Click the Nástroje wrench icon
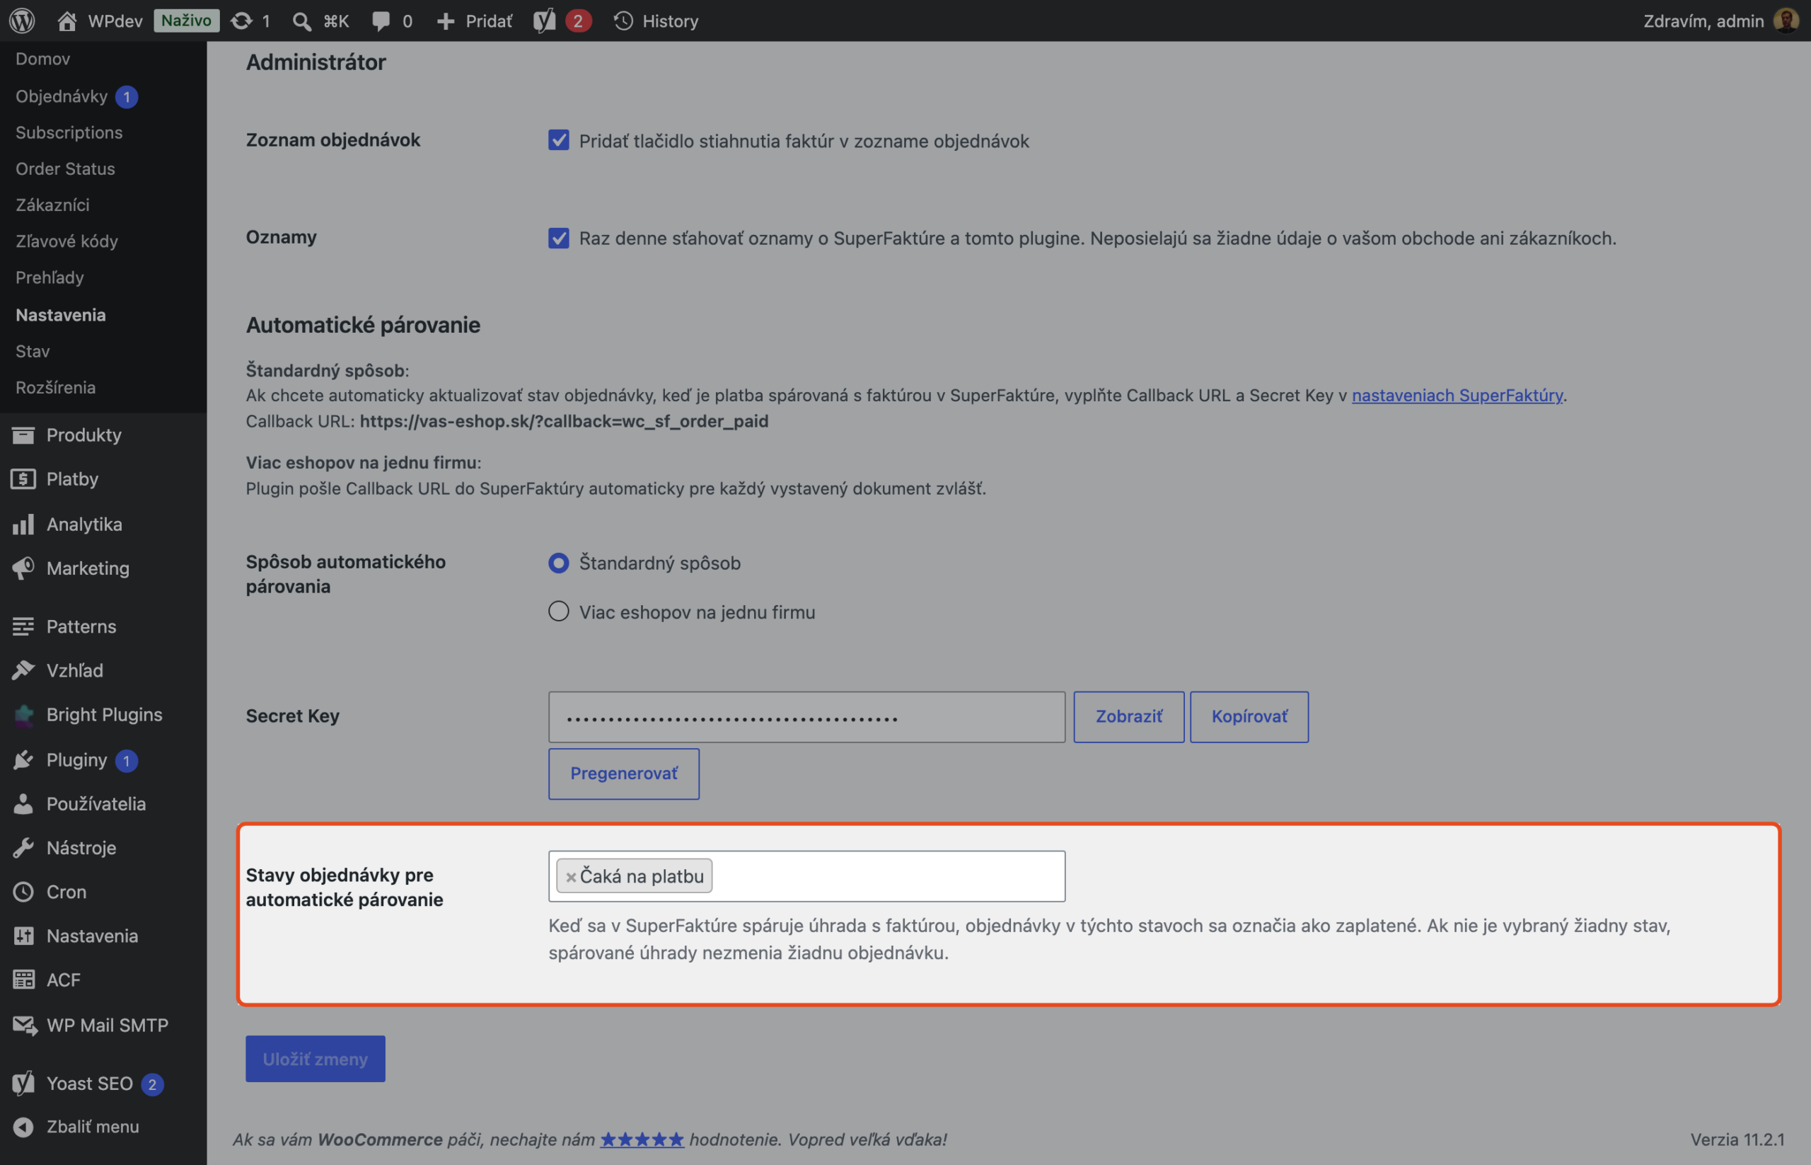The width and height of the screenshot is (1811, 1165). 23,847
